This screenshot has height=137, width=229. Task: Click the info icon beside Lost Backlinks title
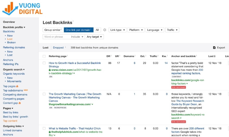73,21
